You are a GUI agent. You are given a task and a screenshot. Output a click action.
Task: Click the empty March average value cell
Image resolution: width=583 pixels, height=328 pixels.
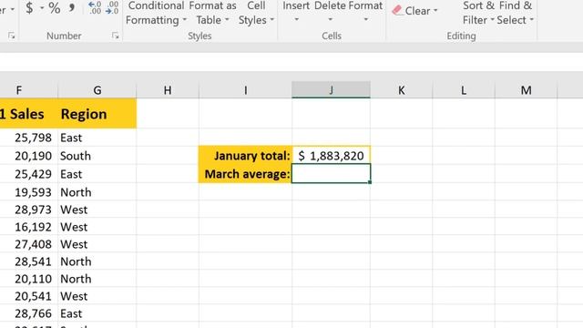coord(331,174)
